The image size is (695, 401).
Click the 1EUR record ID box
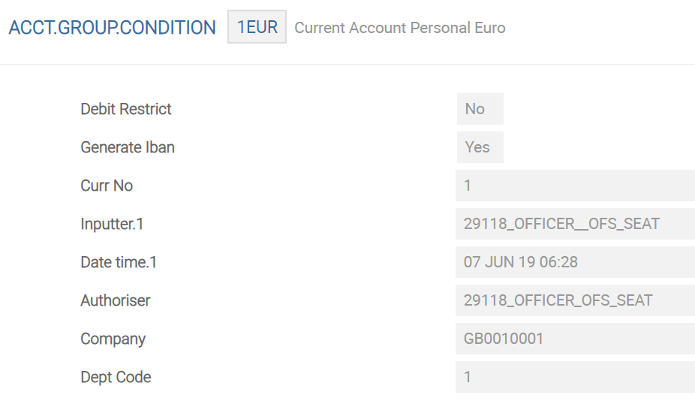(x=257, y=28)
